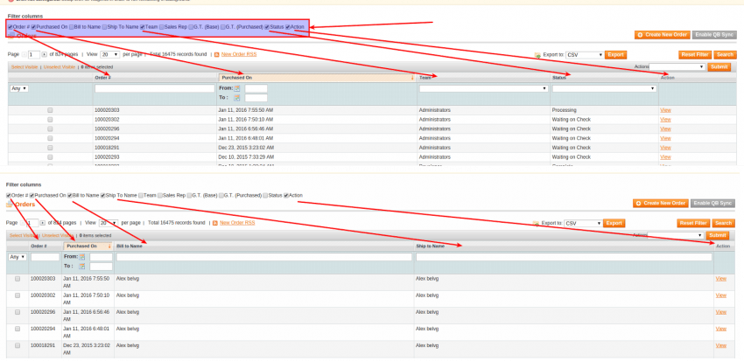
Task: Check G.T. (Base) in lower Filter columns
Action: pos(189,195)
